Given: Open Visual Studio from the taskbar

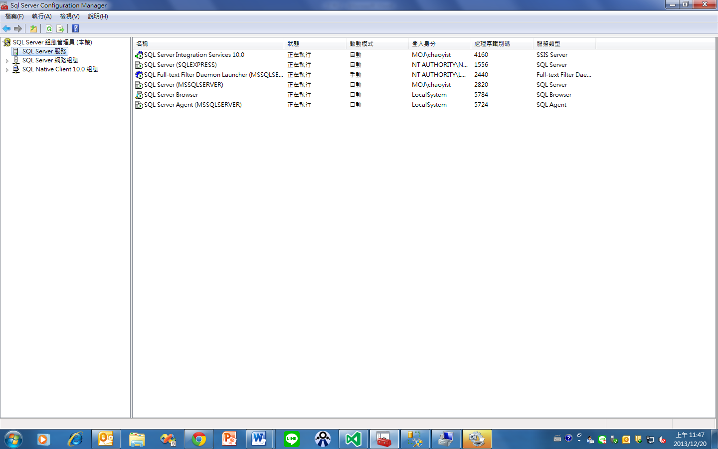Looking at the screenshot, I should coord(353,439).
